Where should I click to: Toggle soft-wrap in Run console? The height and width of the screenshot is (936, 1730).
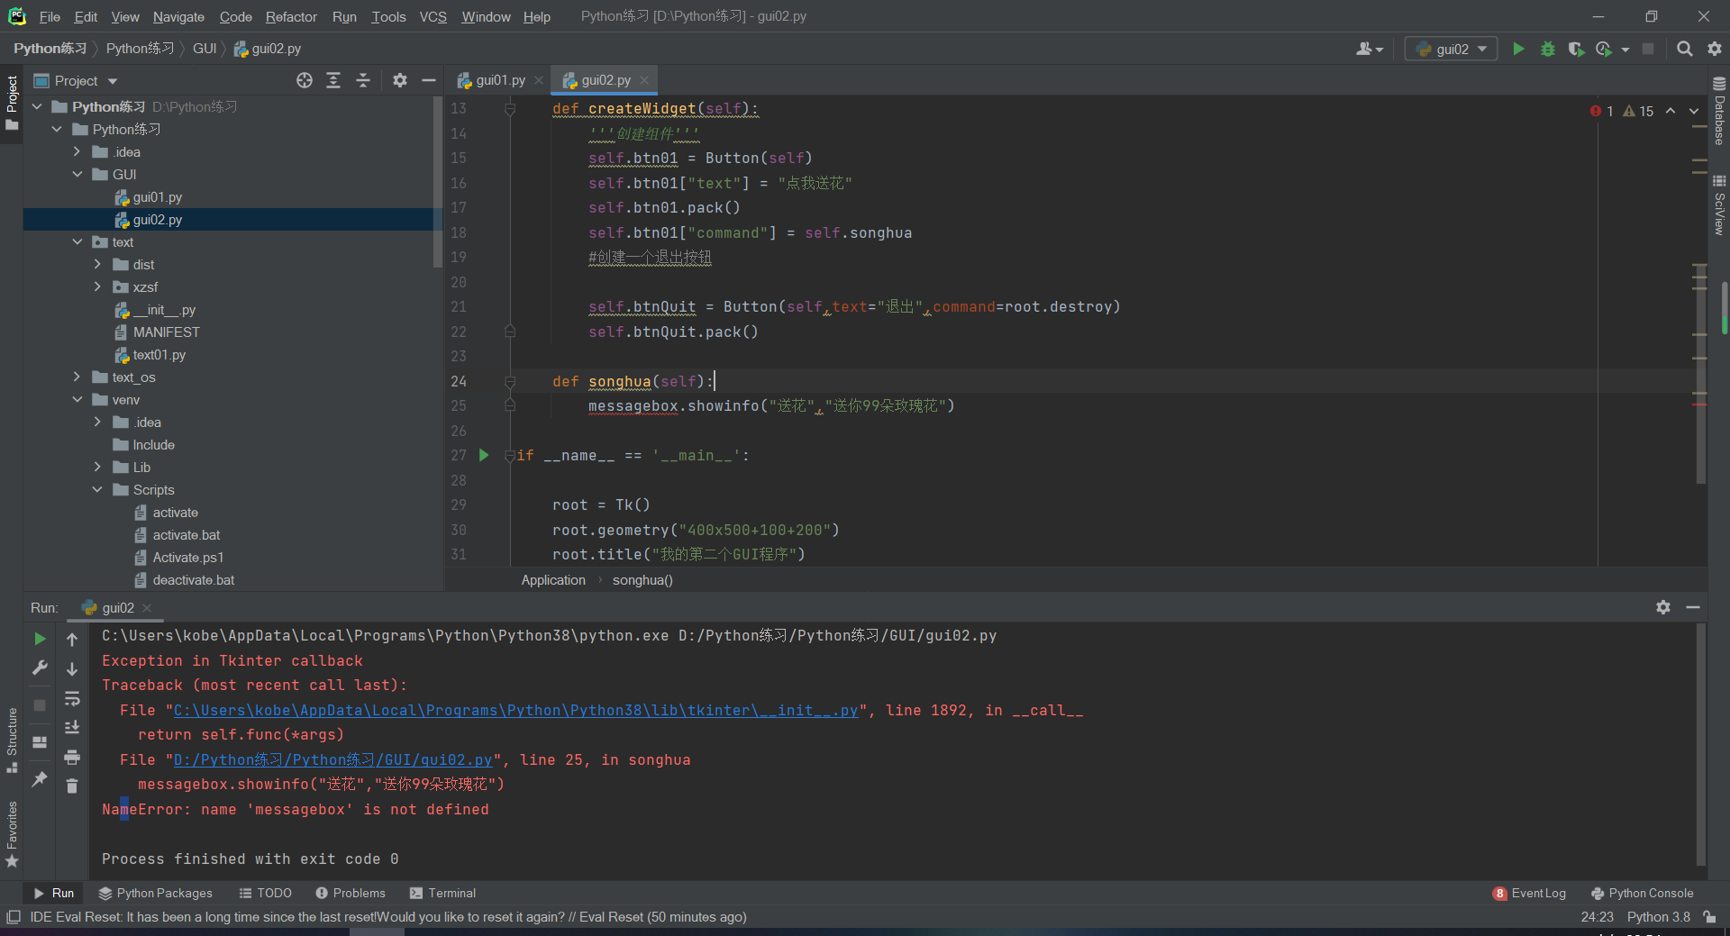(72, 698)
